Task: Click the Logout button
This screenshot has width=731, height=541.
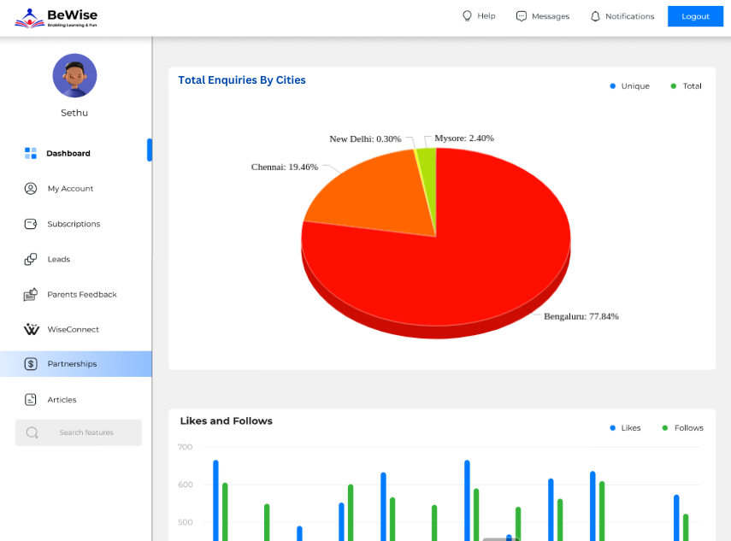Action: point(695,15)
